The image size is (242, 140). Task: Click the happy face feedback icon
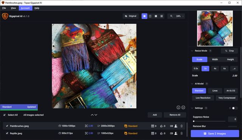click(178, 107)
